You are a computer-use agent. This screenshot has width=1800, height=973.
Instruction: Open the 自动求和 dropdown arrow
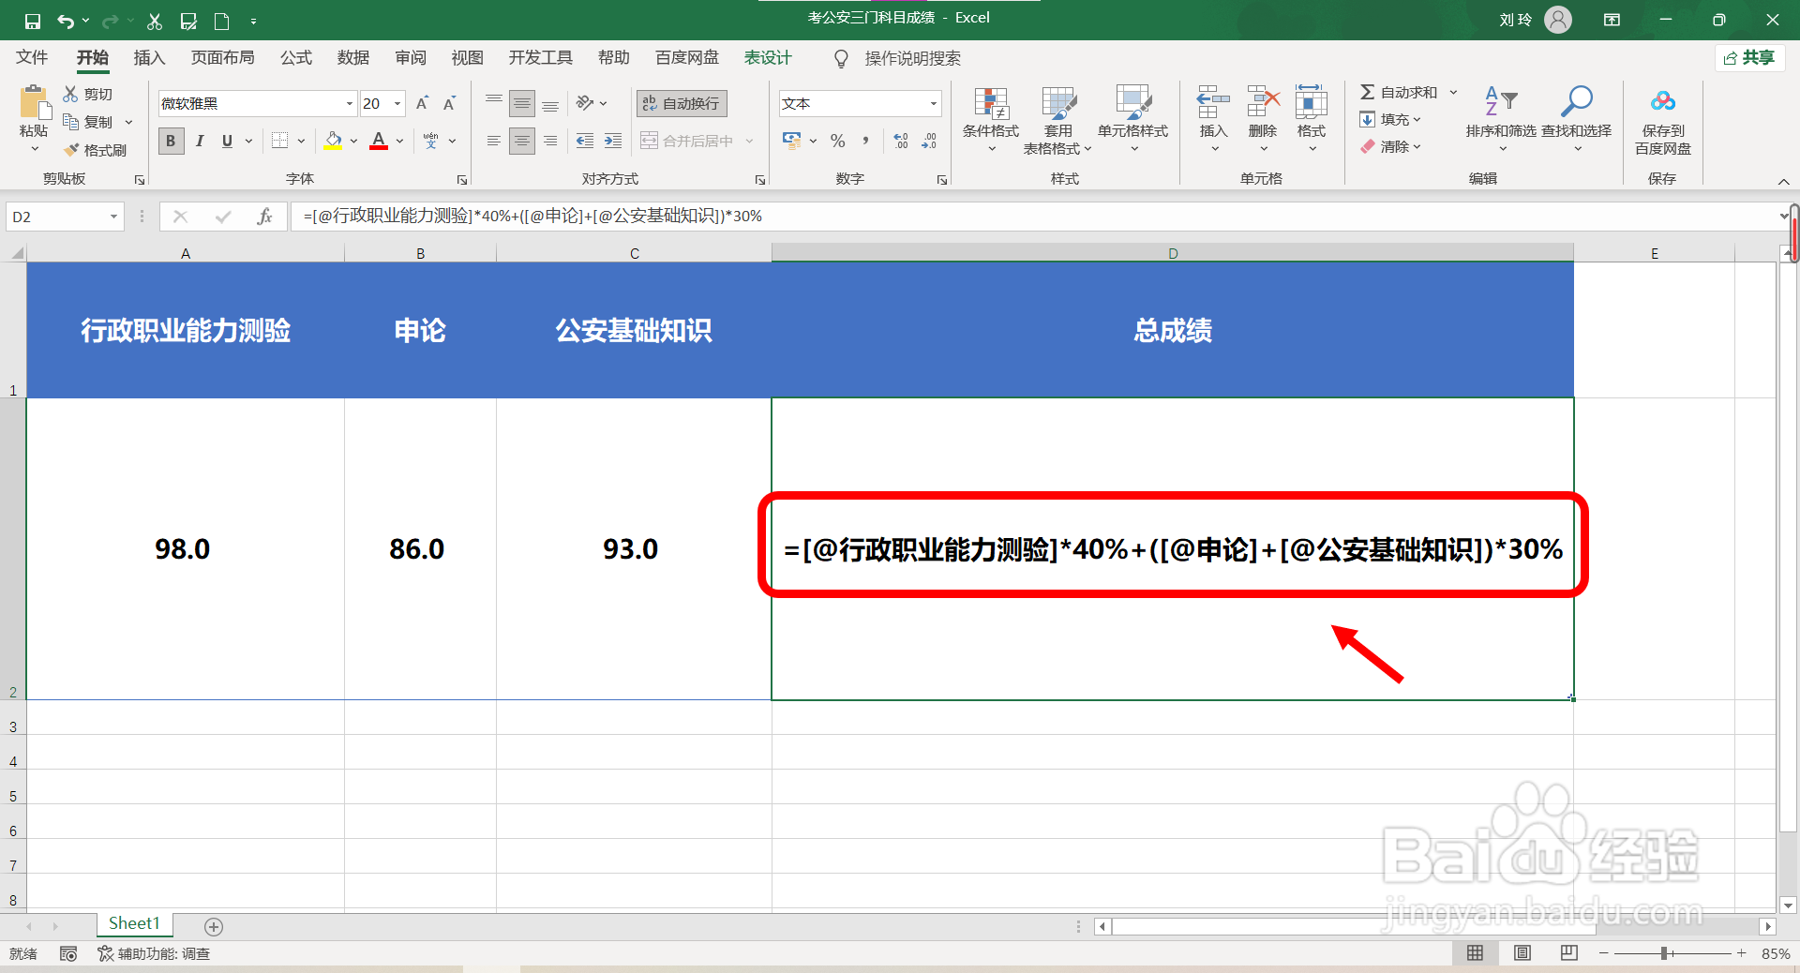[1453, 92]
